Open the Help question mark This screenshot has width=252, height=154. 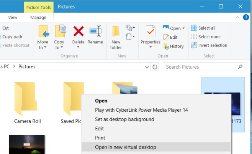coord(246,17)
